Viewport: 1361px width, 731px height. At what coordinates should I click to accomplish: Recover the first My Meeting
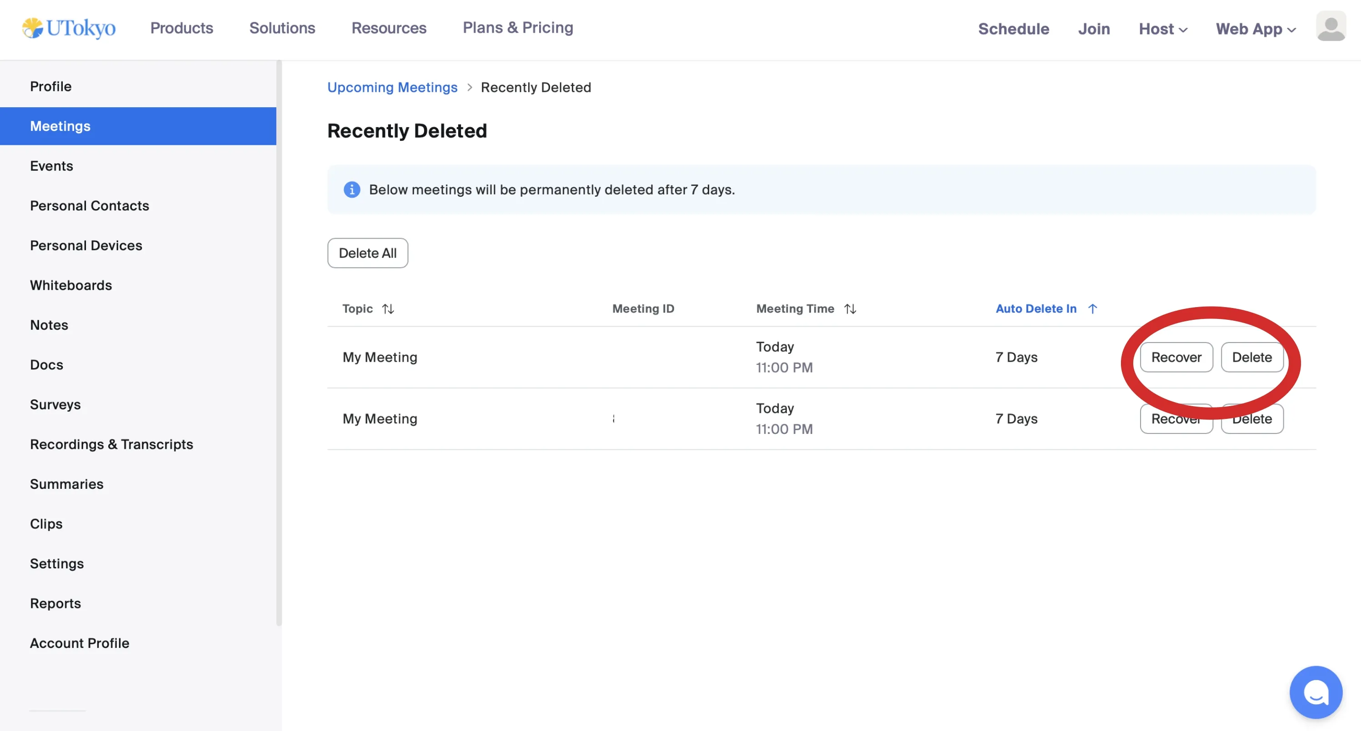click(x=1176, y=358)
